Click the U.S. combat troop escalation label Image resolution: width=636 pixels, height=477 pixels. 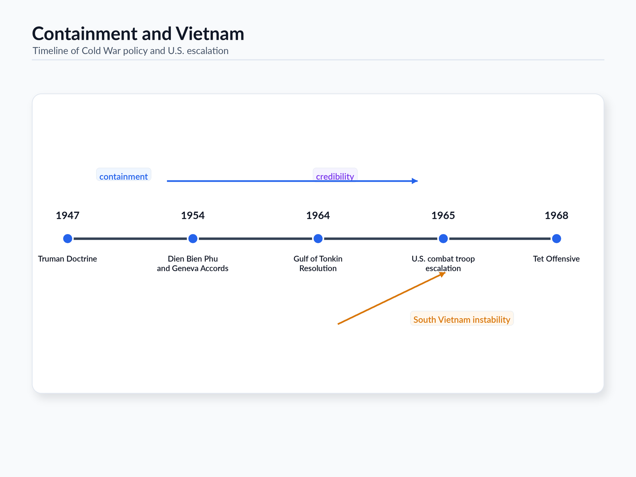pyautogui.click(x=443, y=264)
